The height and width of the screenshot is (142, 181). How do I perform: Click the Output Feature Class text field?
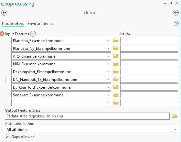click(87, 116)
